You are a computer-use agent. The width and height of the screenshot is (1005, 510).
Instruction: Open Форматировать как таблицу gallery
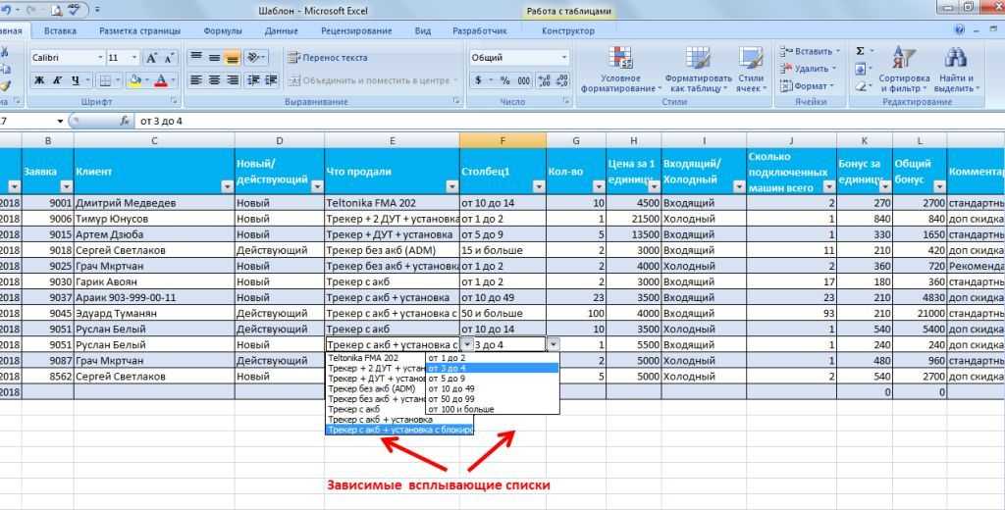tap(698, 70)
